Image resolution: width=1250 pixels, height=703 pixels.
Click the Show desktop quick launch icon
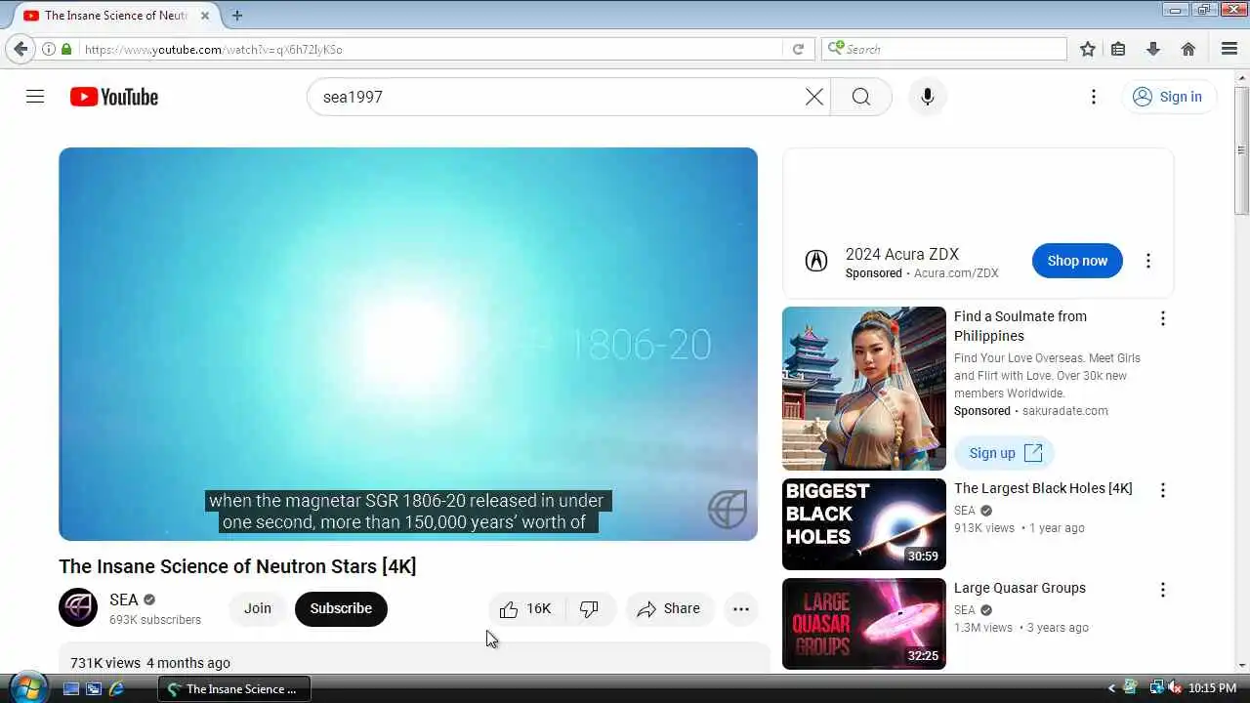[71, 688]
